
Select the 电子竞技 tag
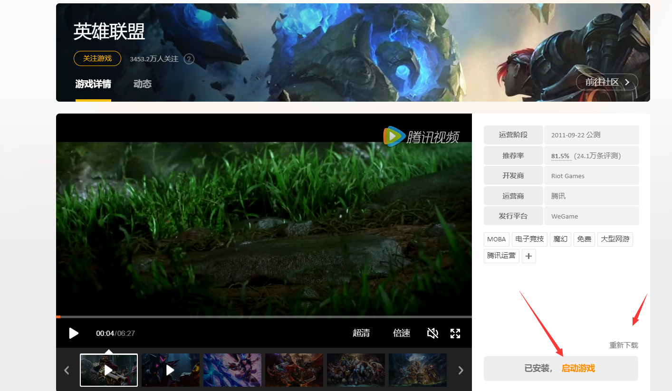point(530,239)
